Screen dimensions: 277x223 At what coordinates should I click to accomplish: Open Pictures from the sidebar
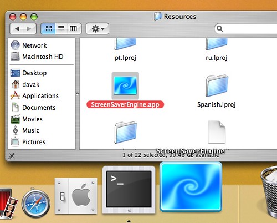point(28,142)
